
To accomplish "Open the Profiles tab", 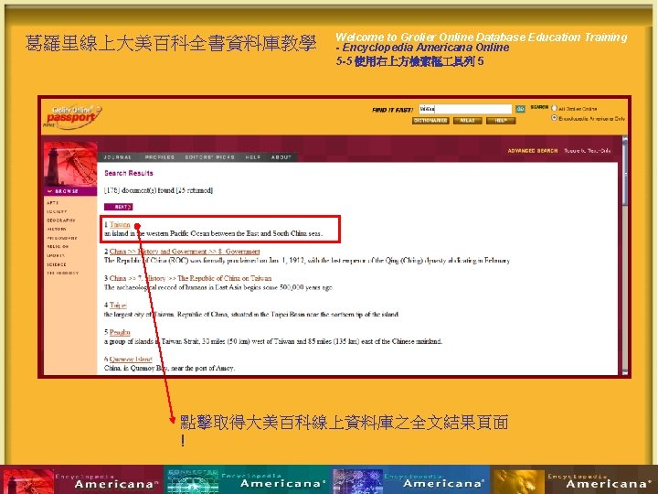I will (159, 157).
